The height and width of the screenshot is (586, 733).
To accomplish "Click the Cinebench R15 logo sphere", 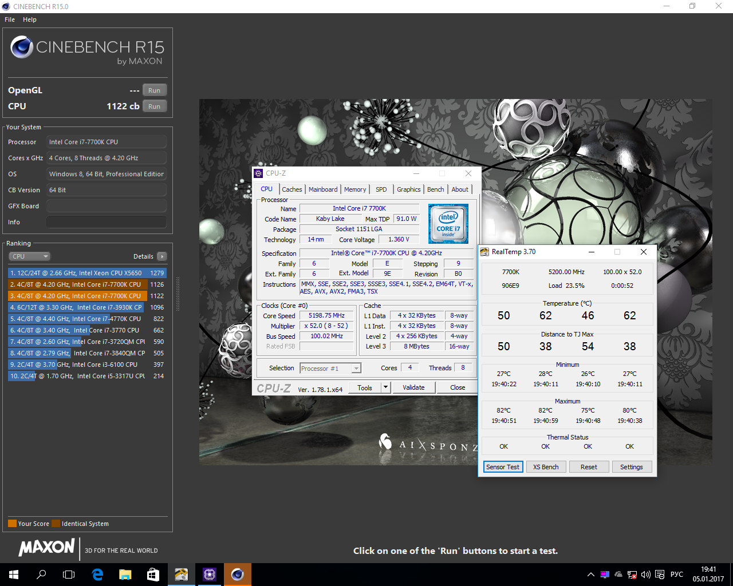I will click(x=22, y=47).
